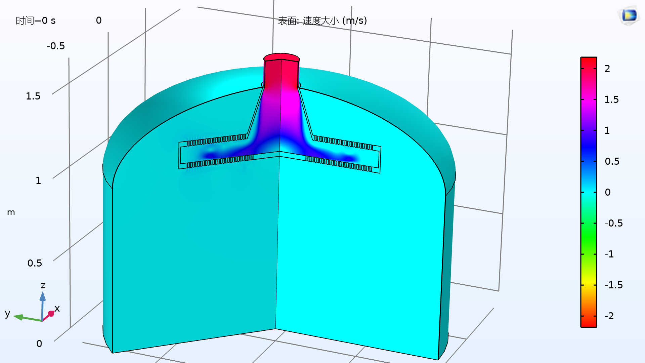
Task: Click the legend value label 1.5
Action: point(611,99)
